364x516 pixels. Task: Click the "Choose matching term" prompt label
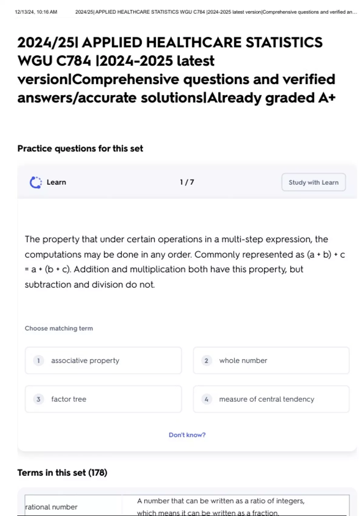pos(59,328)
